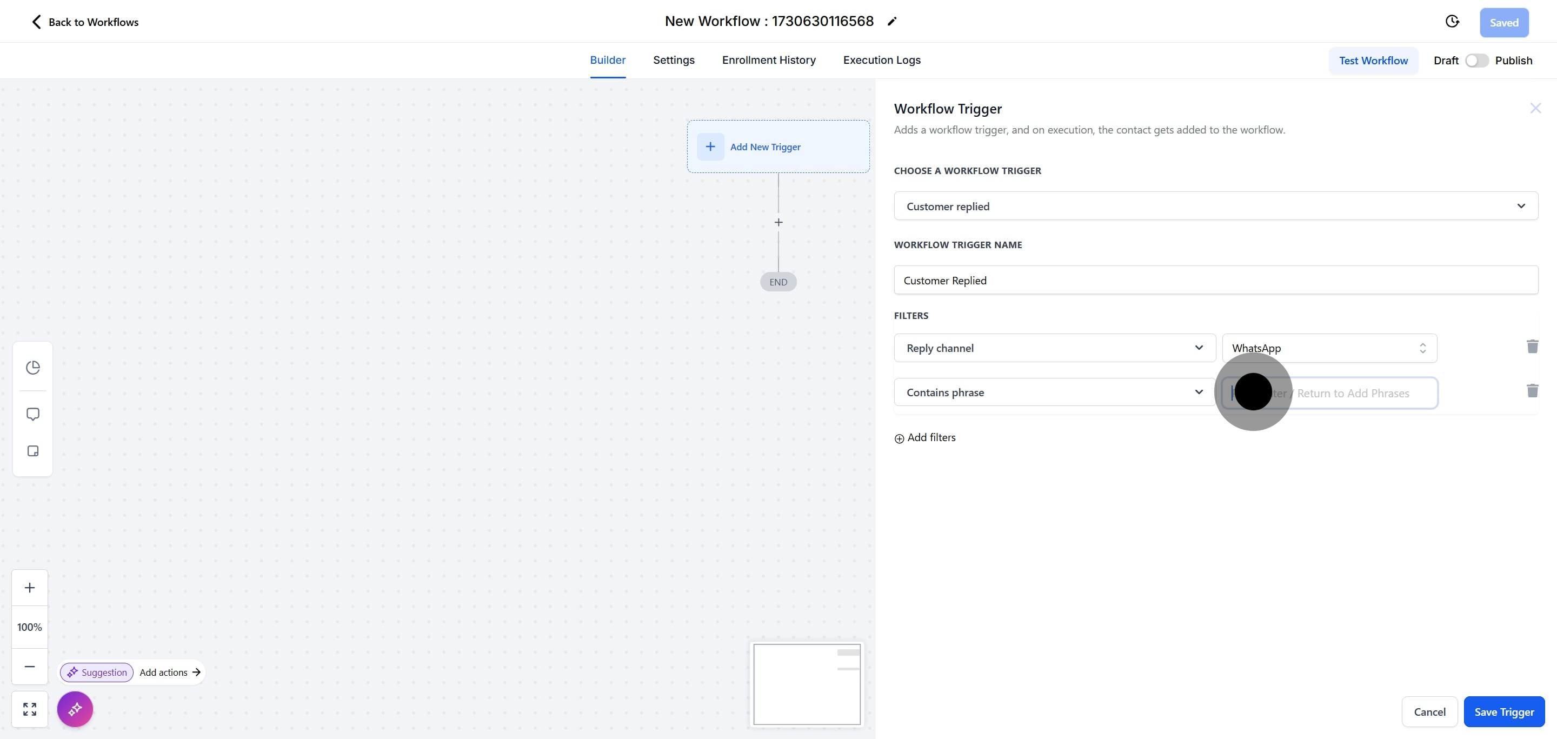This screenshot has width=1557, height=739.
Task: Click the Save Trigger button
Action: point(1503,711)
